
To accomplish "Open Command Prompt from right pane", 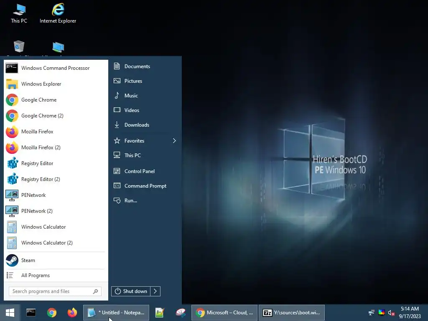I will 145,186.
